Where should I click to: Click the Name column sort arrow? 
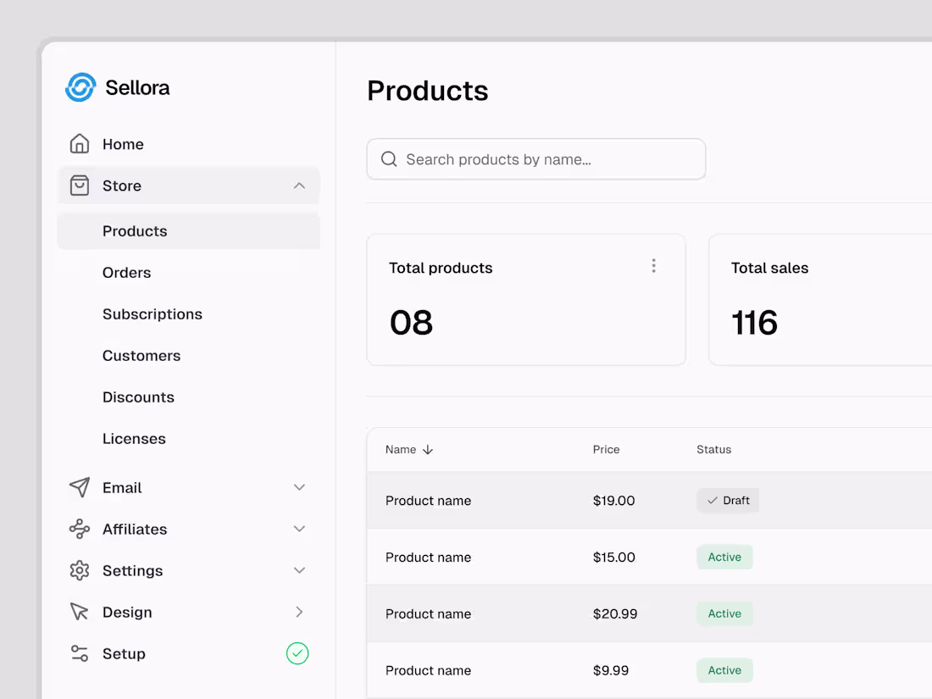click(428, 450)
